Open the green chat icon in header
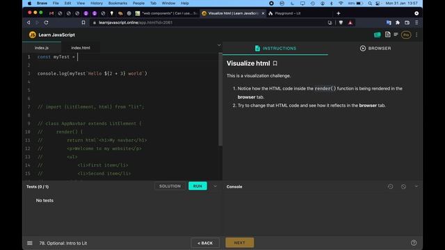Screen dimensions: 445x250 click(377, 35)
